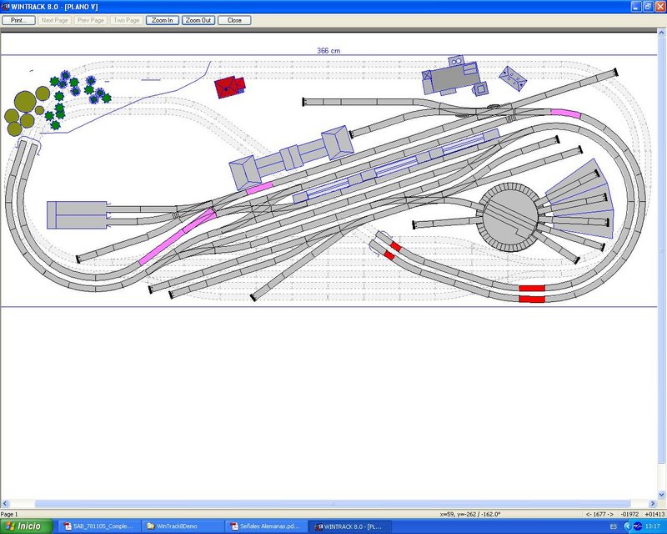Click the ES language indicator
The height and width of the screenshot is (534, 667).
(x=614, y=526)
